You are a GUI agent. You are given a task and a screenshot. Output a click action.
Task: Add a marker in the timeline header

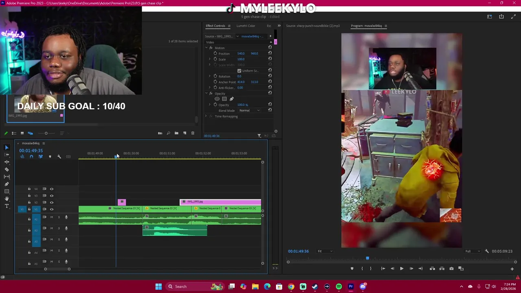coord(50,157)
